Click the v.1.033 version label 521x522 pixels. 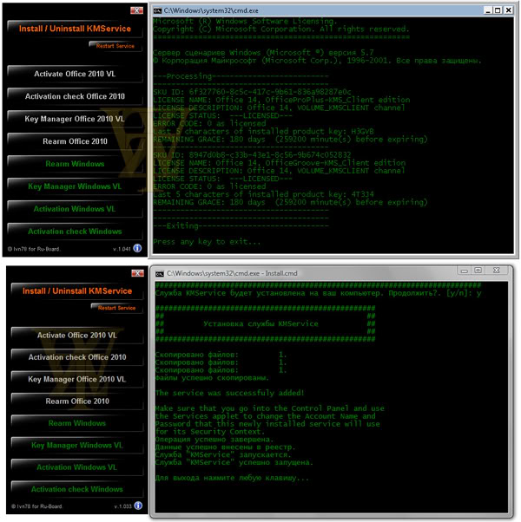click(123, 506)
